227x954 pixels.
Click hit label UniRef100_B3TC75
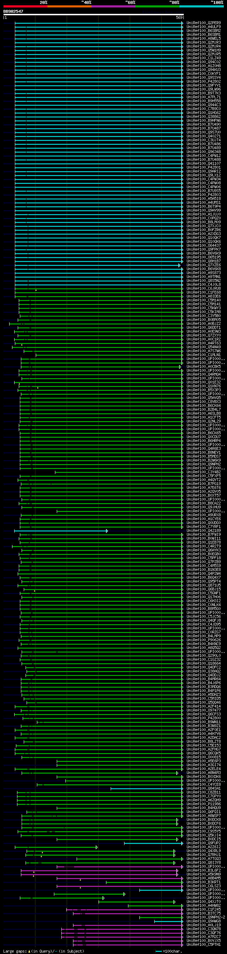tap(204, 913)
